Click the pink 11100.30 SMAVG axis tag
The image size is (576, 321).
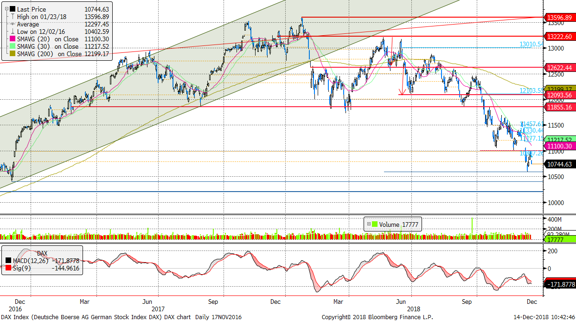click(561, 146)
